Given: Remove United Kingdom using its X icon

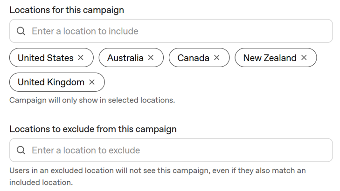Looking at the screenshot, I should [92, 82].
